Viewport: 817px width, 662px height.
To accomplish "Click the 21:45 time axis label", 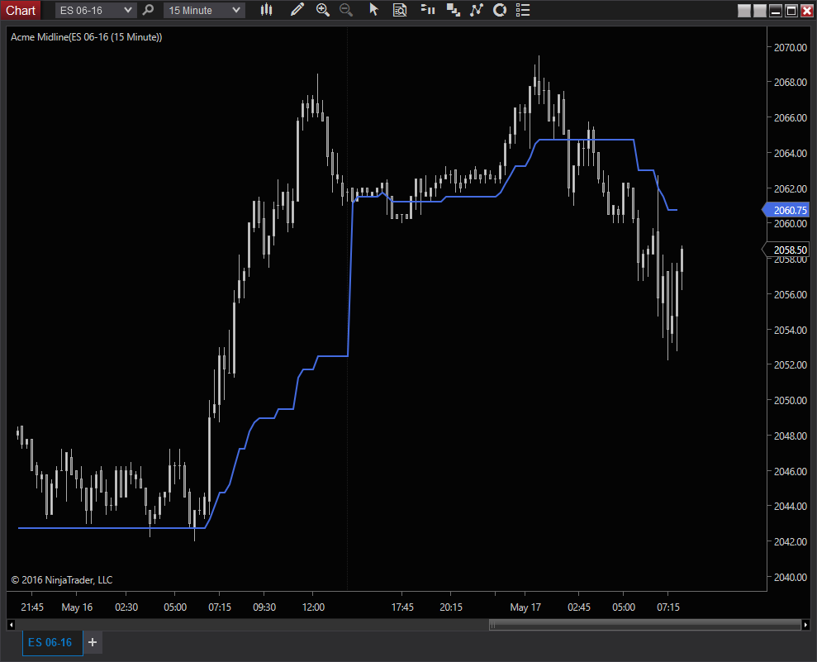I will pyautogui.click(x=32, y=607).
